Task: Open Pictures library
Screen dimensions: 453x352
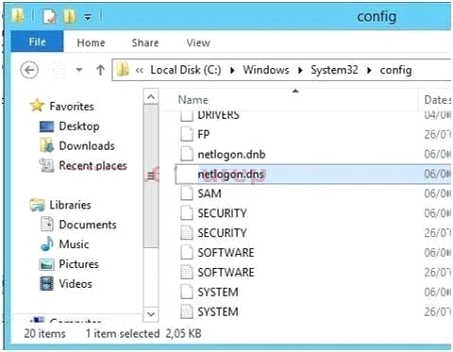Action: pos(78,264)
